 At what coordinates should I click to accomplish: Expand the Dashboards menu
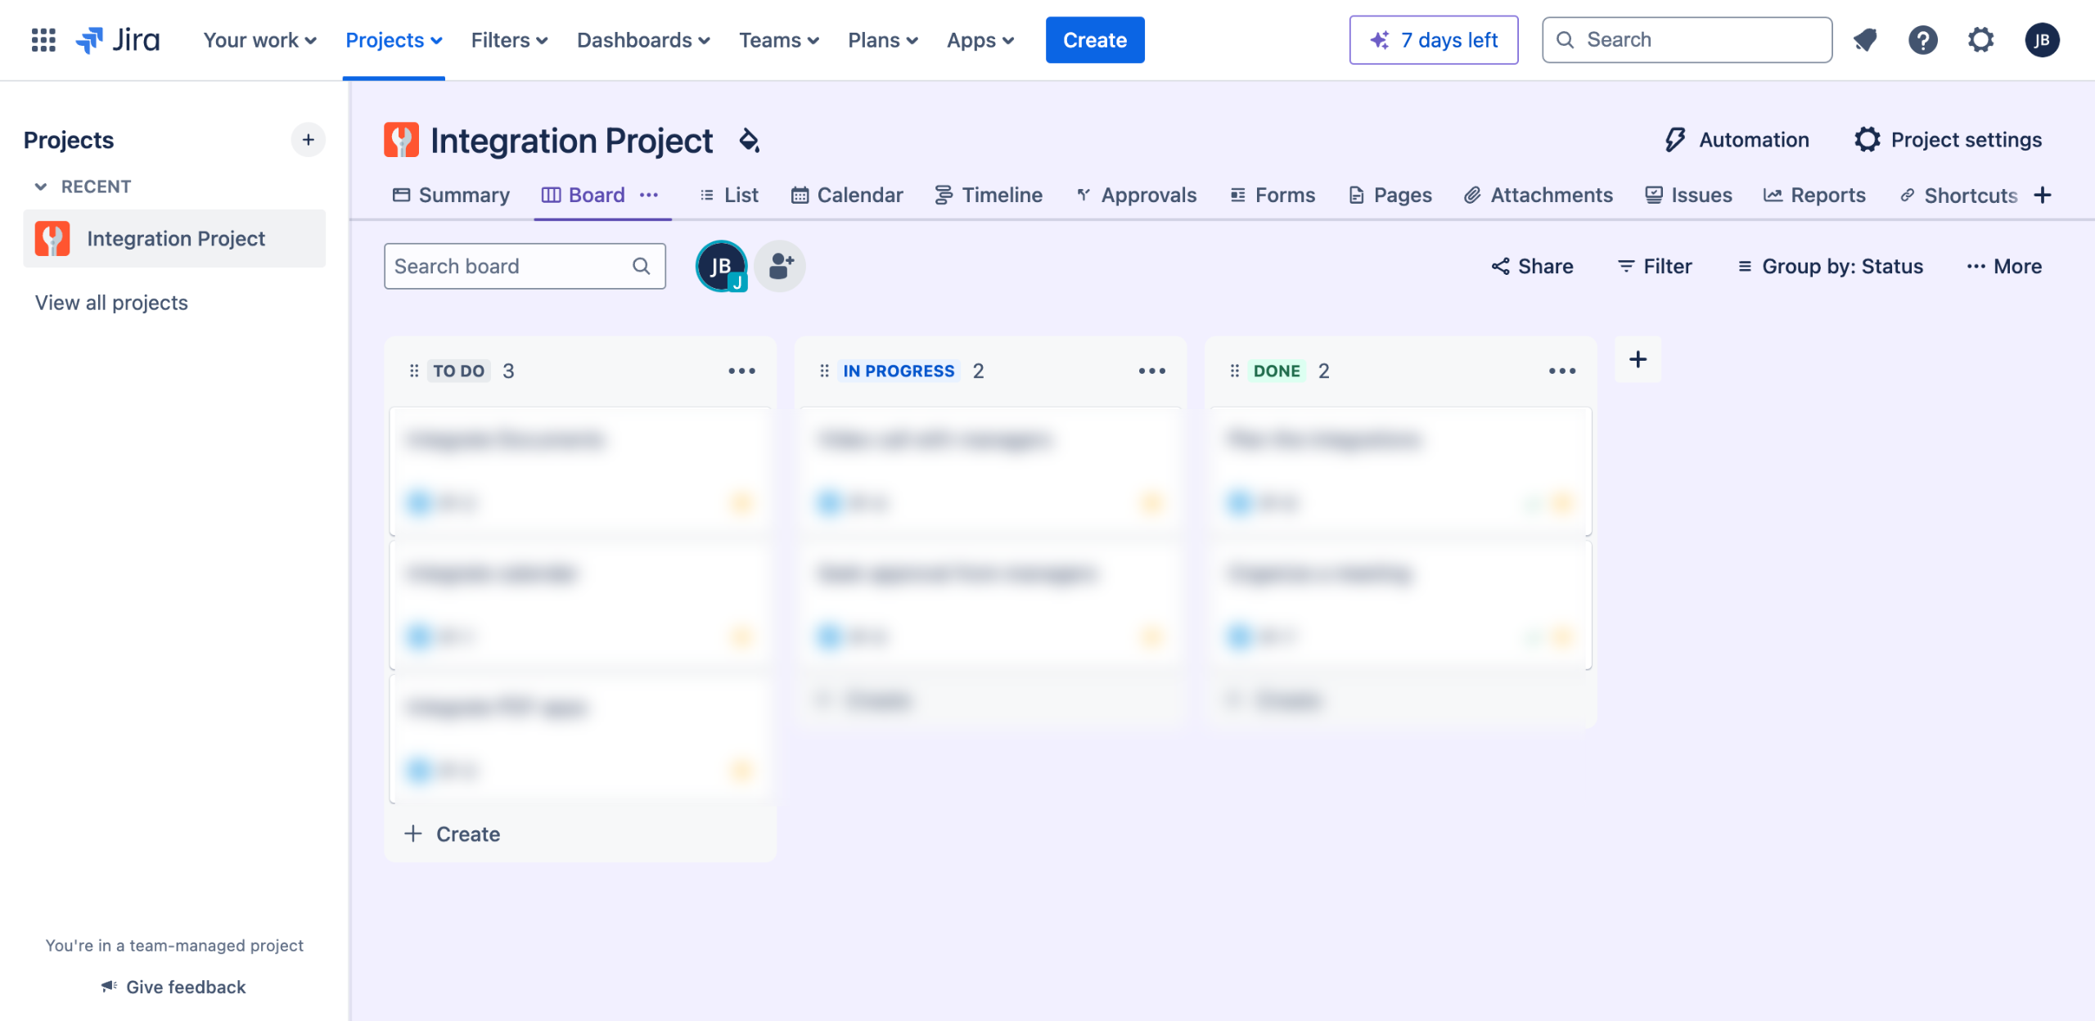tap(643, 39)
